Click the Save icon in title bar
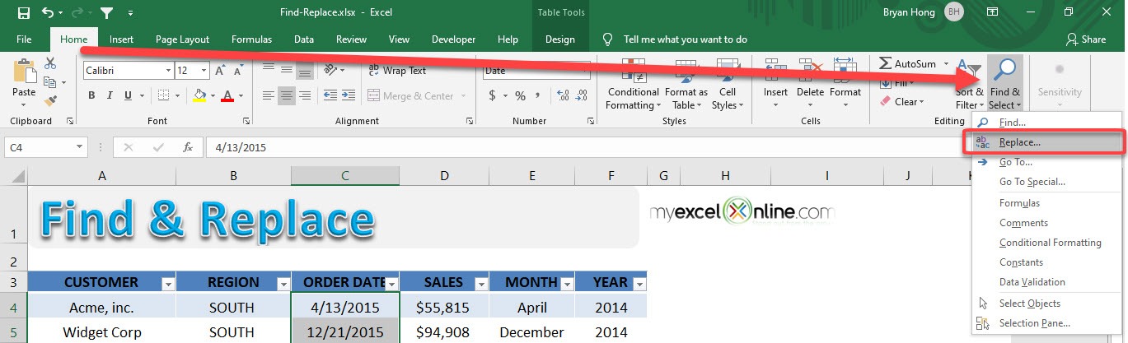 pos(23,12)
